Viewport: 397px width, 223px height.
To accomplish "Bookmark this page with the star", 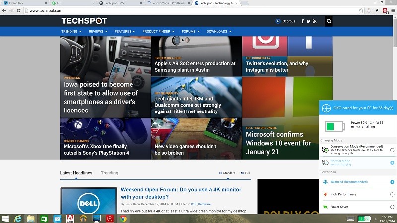I will point(361,10).
